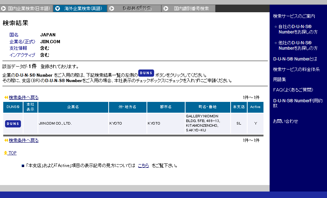Open the 海外企業検索(英語) tab

(80, 9)
